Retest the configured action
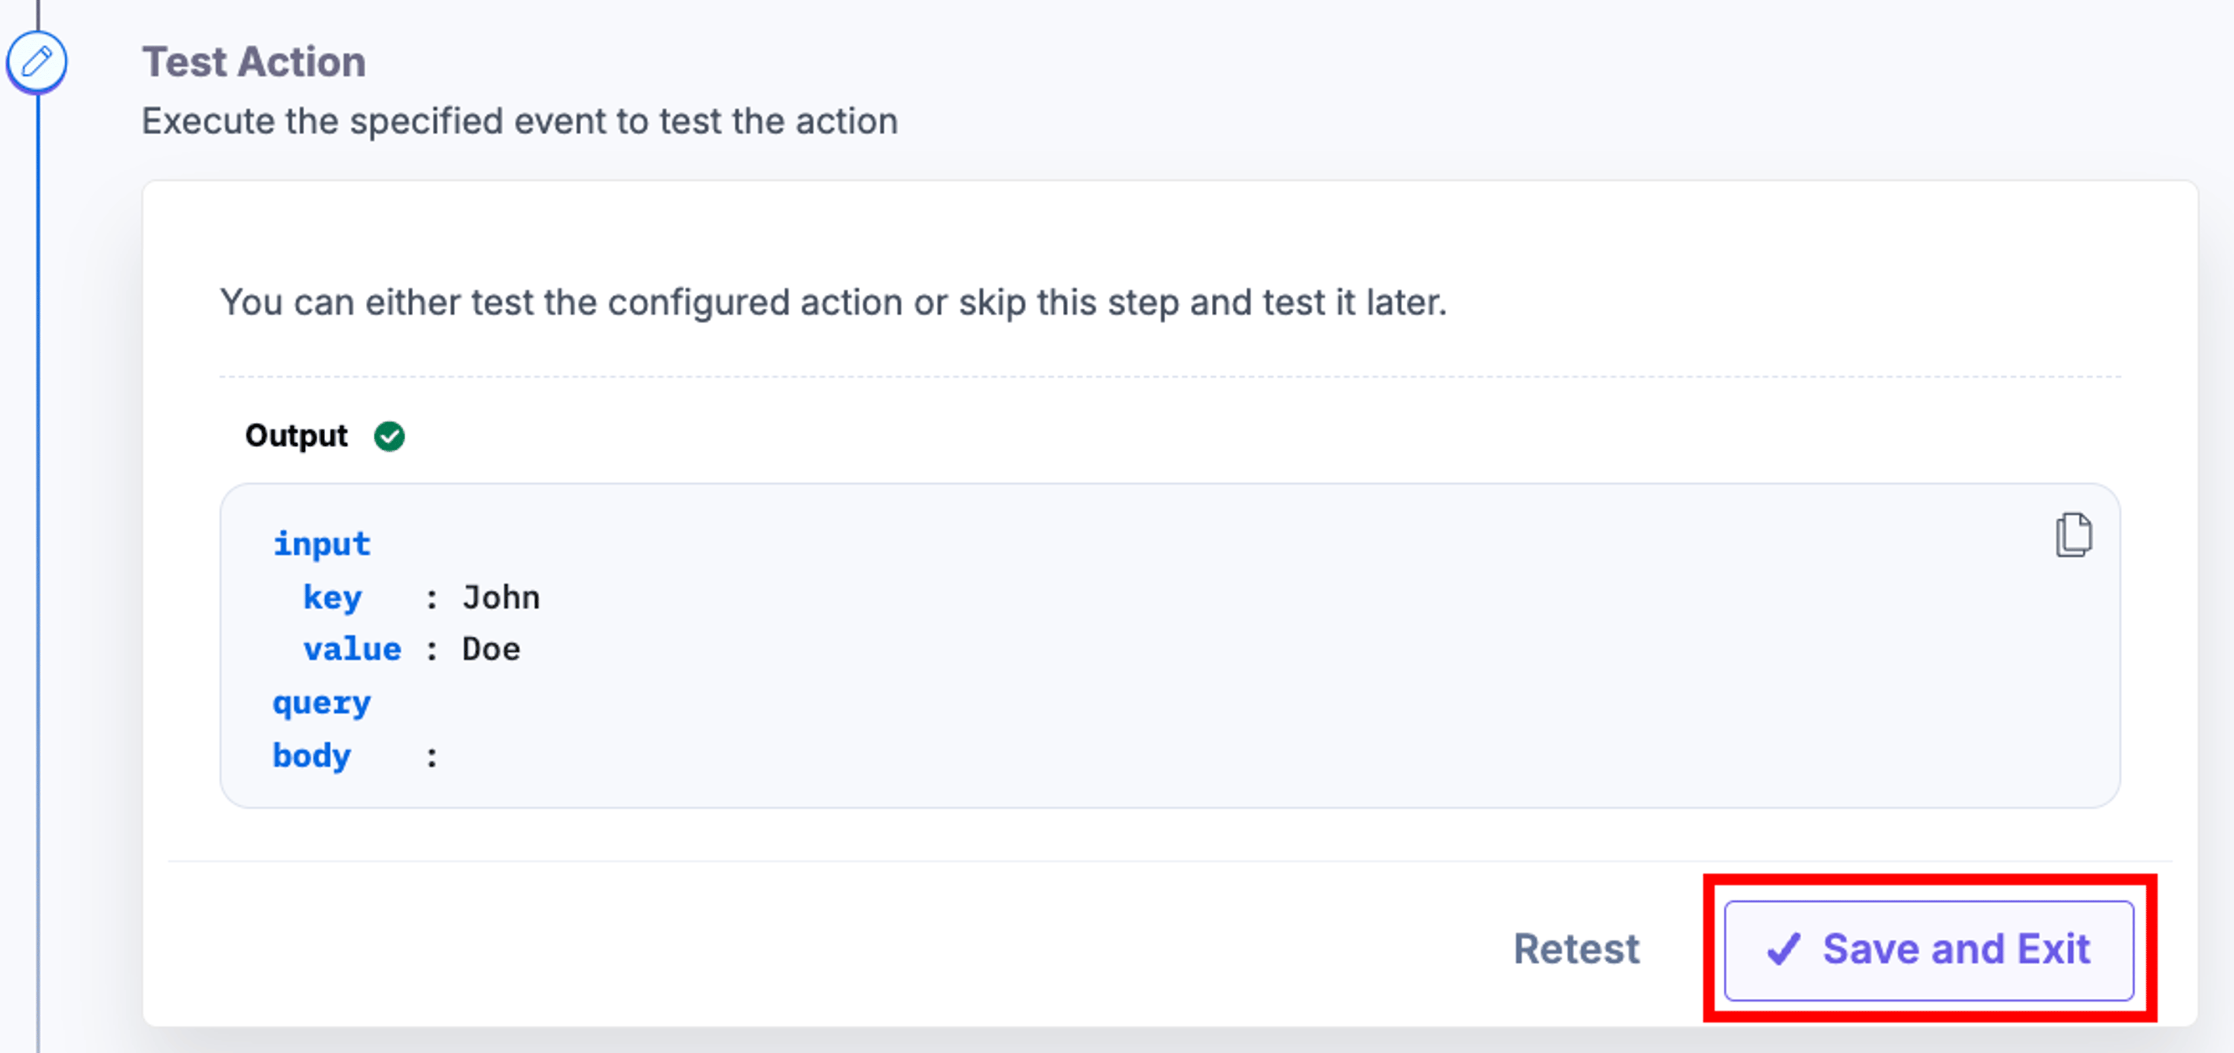 [1576, 949]
